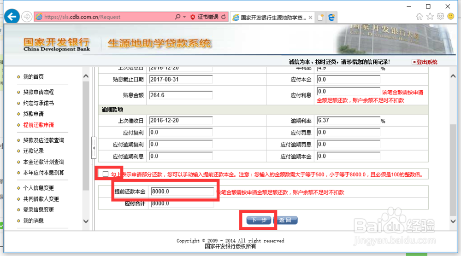
Task: Open 还款记录 in sidebar
Action: tap(33, 151)
